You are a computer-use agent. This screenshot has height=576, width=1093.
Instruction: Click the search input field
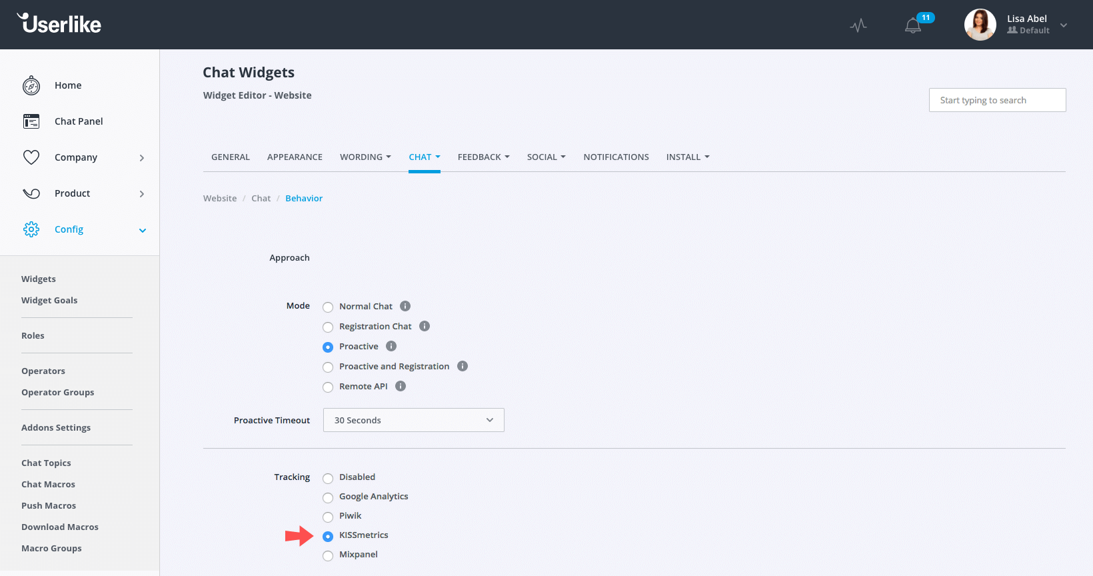pos(998,100)
